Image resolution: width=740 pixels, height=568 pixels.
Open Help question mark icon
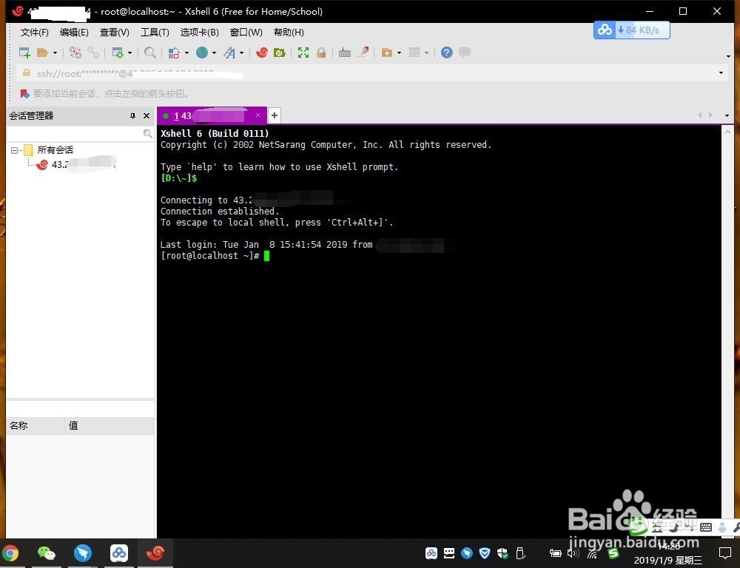pyautogui.click(x=446, y=53)
